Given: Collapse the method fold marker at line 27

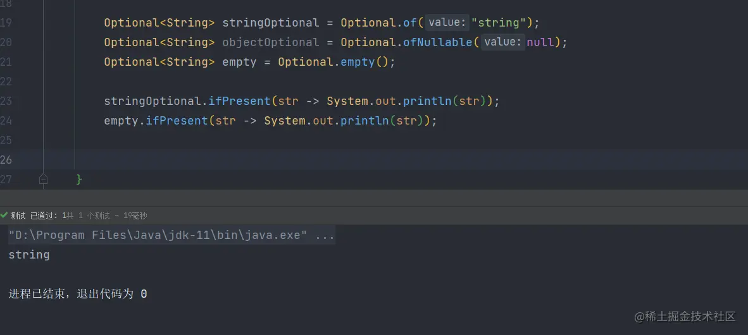Looking at the screenshot, I should pyautogui.click(x=44, y=179).
